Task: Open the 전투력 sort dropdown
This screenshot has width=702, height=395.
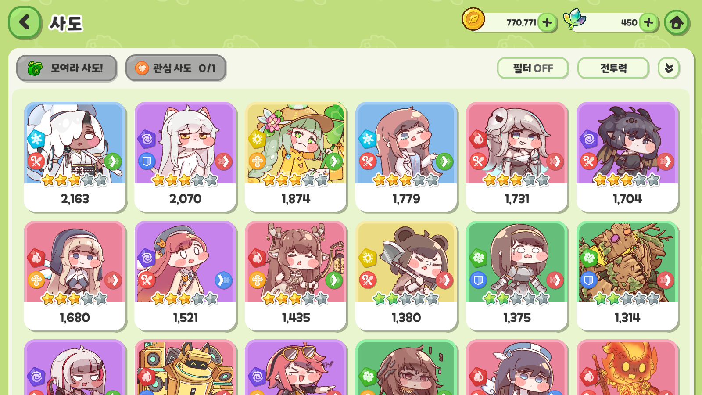Action: (613, 68)
